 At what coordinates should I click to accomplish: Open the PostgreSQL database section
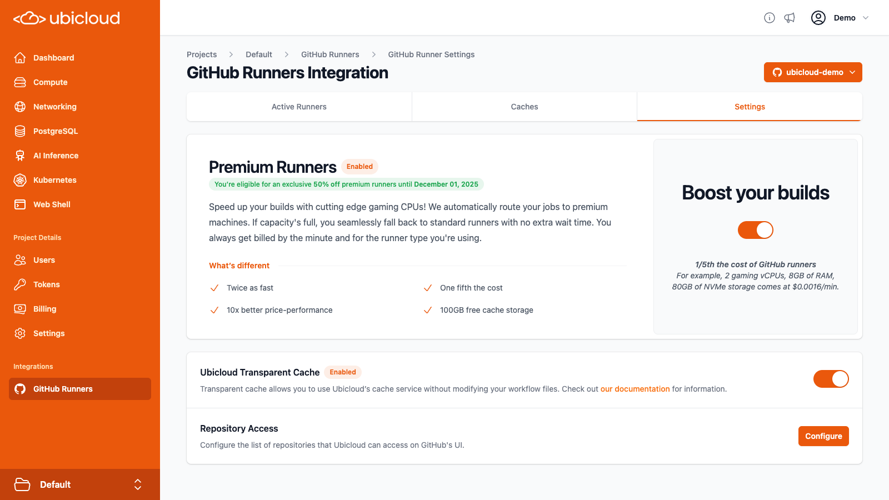point(56,131)
